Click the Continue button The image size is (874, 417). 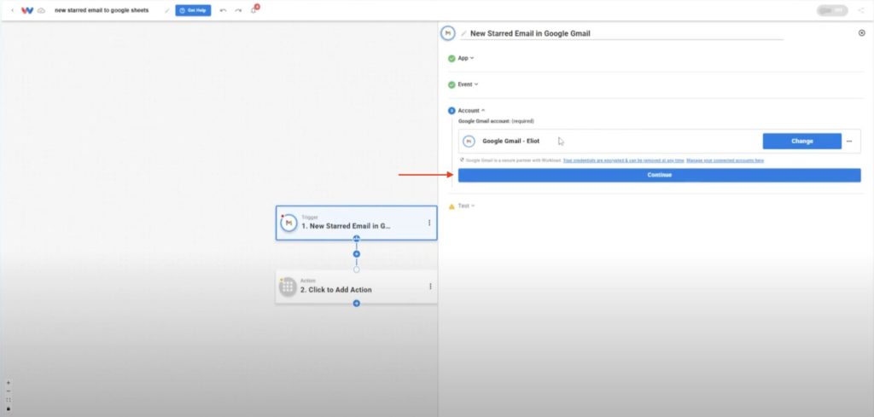pos(660,175)
